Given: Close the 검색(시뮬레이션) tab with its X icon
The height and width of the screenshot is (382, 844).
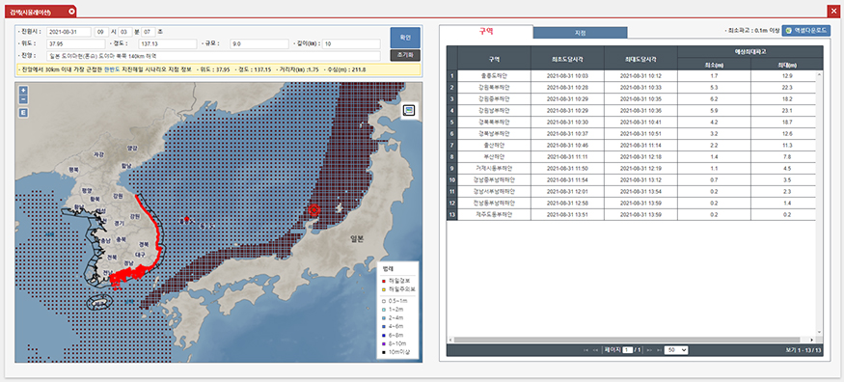Looking at the screenshot, I should 71,12.
